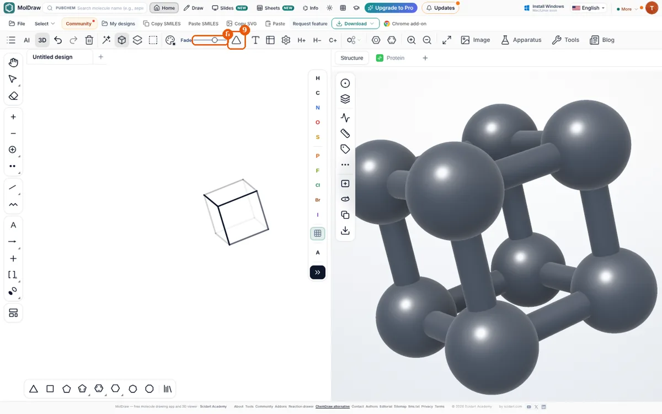Click the measurement ruler icon in 3D panel
This screenshot has height=414, width=662.
click(345, 133)
